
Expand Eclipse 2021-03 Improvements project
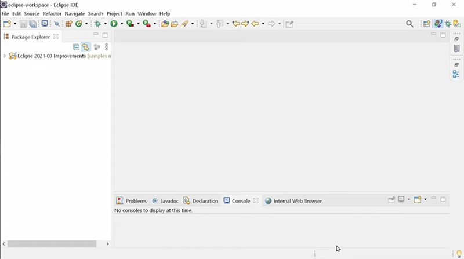tap(5, 56)
